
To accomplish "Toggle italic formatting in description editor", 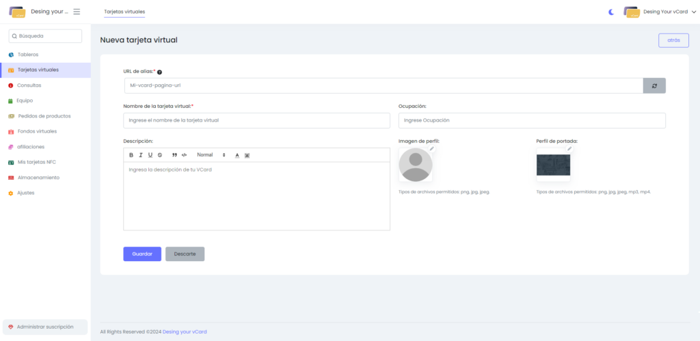I will click(x=141, y=155).
